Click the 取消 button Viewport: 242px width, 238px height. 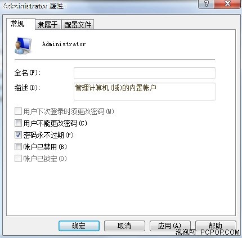(x=124, y=226)
